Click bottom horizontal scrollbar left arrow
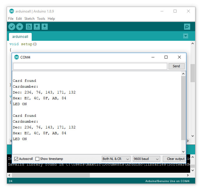The width and height of the screenshot is (205, 194). [x=9, y=175]
